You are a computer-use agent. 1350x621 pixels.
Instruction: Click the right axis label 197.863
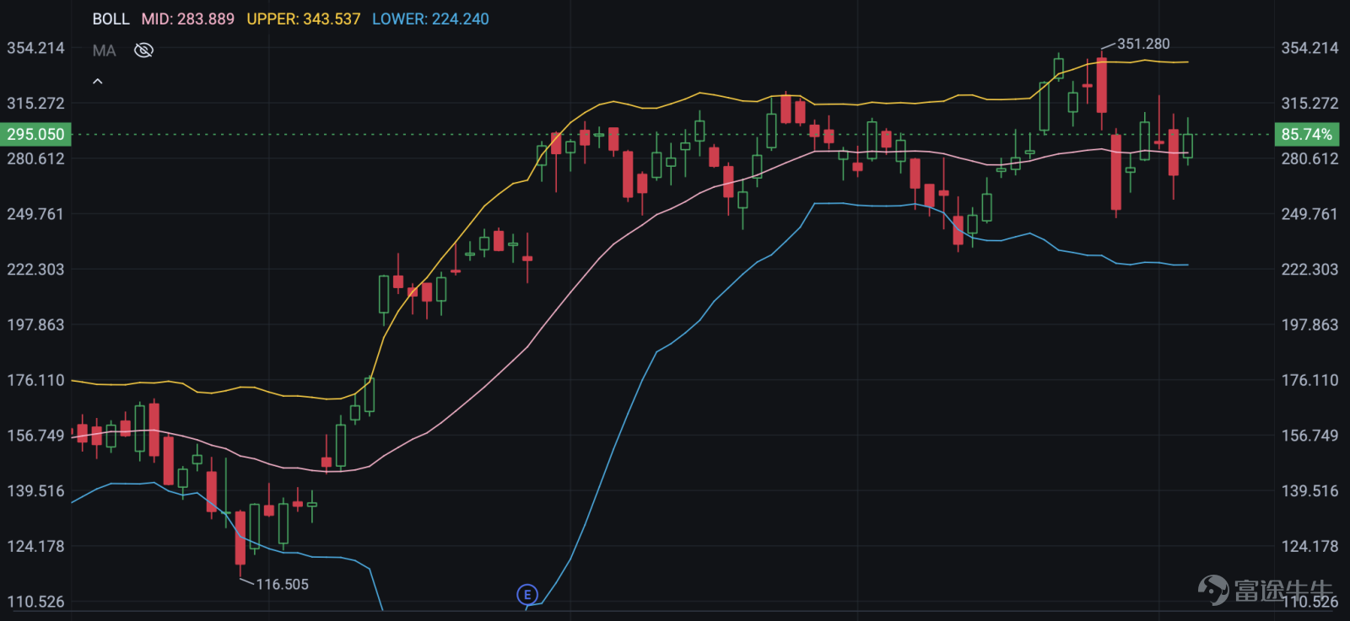pos(1309,324)
